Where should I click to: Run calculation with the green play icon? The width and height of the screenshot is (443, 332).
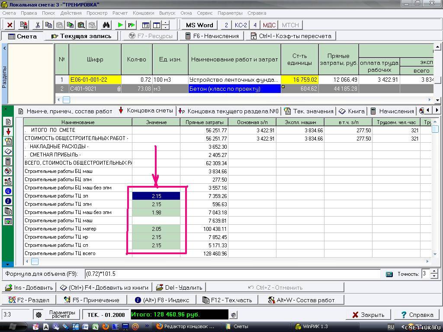pos(121,25)
